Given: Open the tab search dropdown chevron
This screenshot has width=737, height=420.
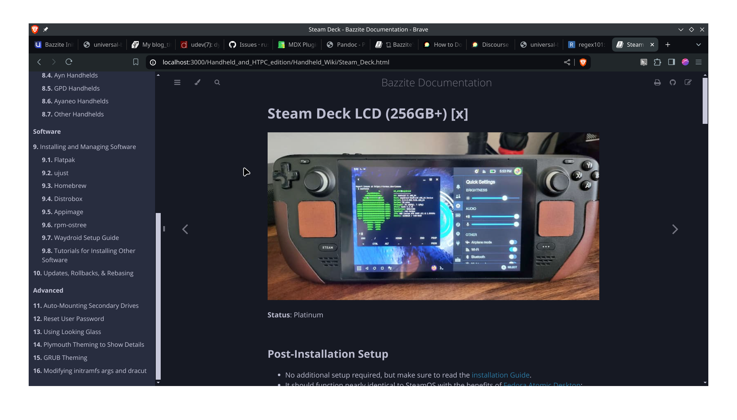Looking at the screenshot, I should [698, 45].
